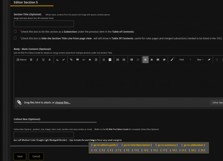Viewport: 223px width, 161px height.
Task: Save the editor section
Action: pos(20,157)
